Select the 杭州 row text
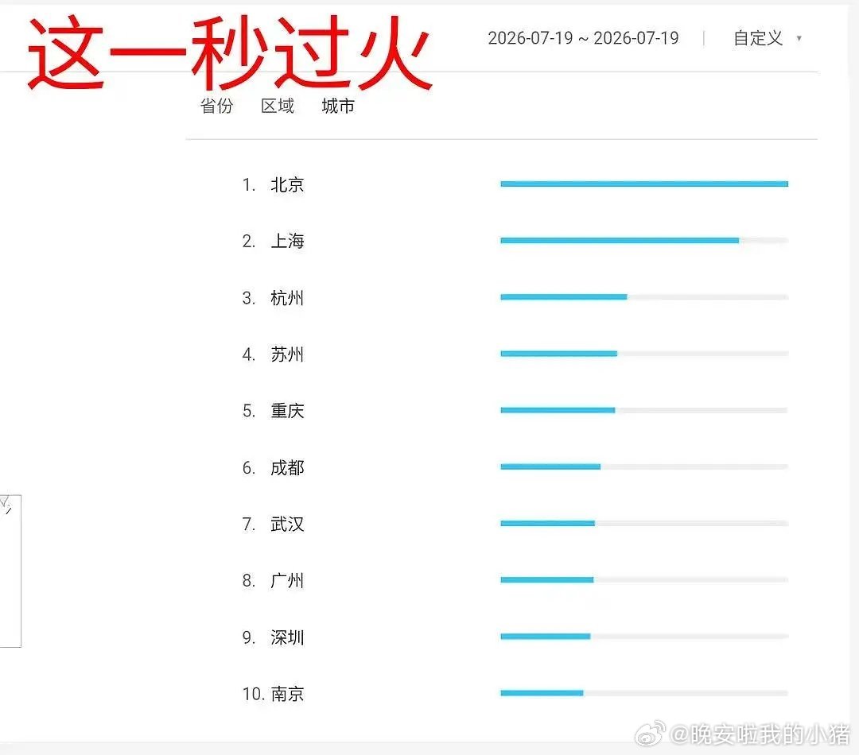 tap(287, 298)
